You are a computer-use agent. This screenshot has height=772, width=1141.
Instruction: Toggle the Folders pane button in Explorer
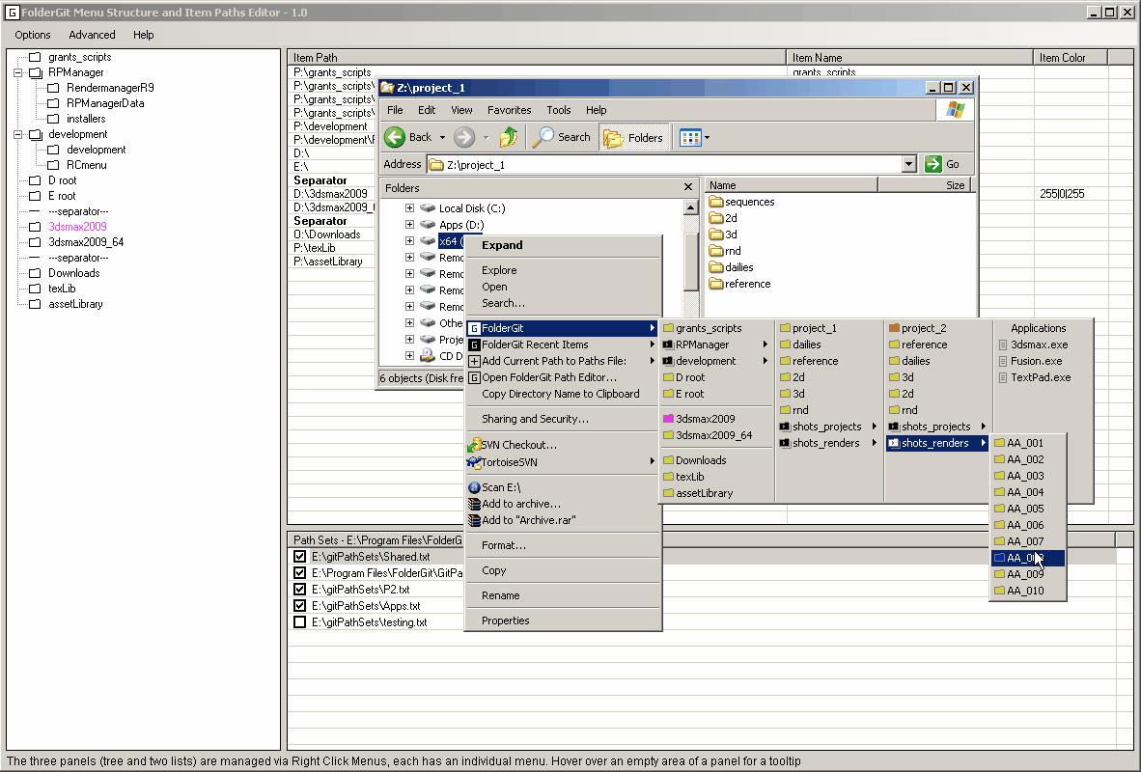634,137
